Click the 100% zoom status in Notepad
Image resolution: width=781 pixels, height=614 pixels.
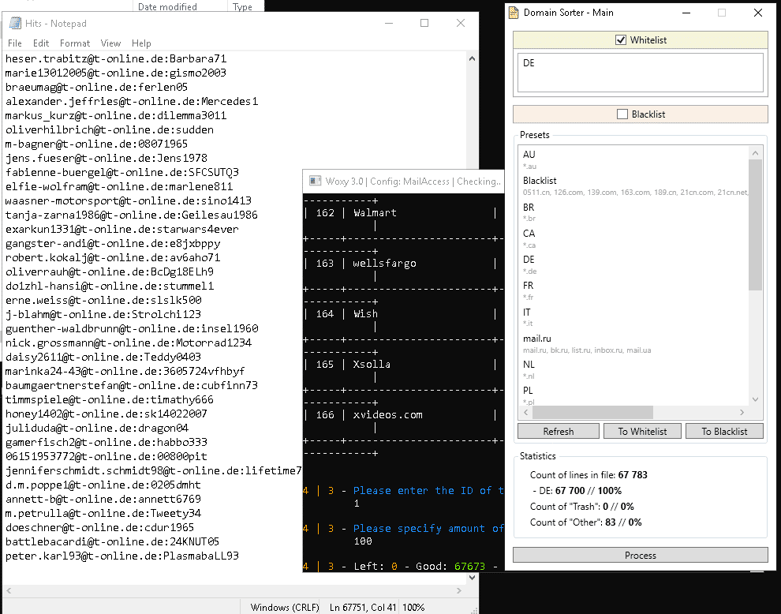(x=413, y=607)
